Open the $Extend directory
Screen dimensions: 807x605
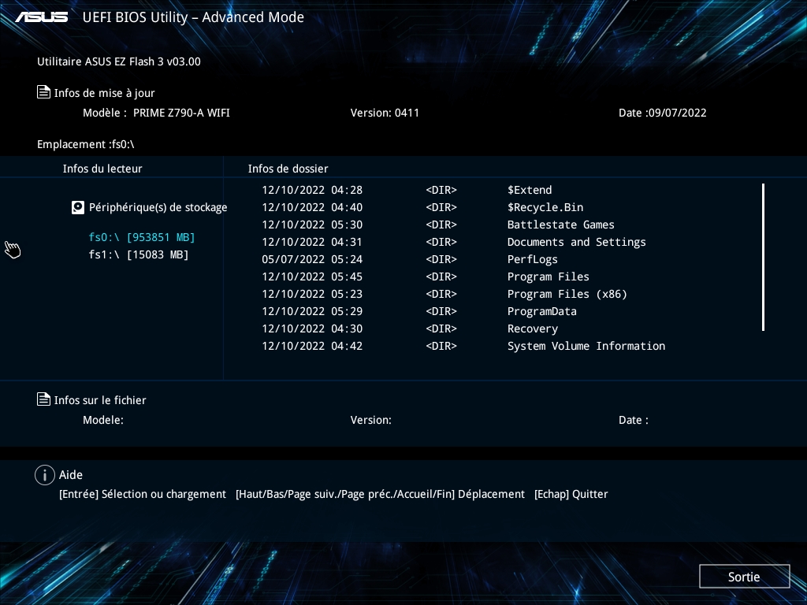(529, 190)
